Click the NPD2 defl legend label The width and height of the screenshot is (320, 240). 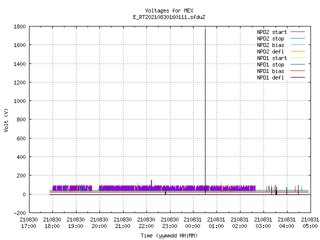(270, 51)
